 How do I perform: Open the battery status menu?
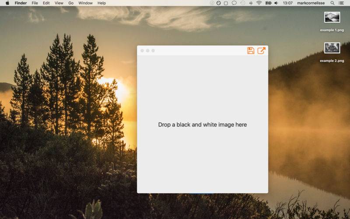pos(268,3)
